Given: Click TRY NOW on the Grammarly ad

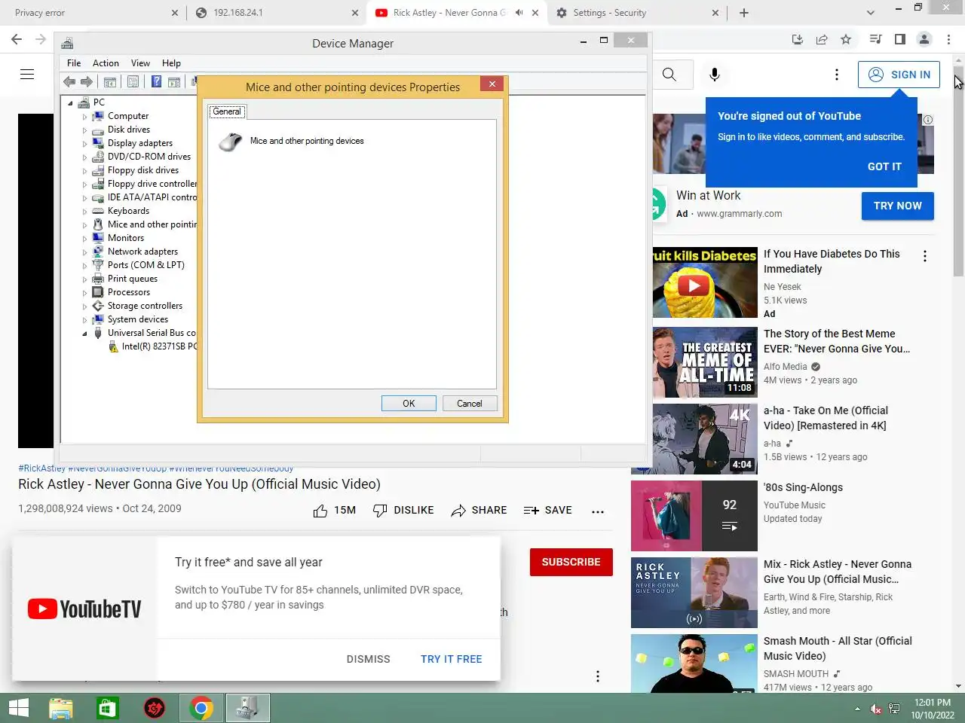Looking at the screenshot, I should (x=898, y=206).
